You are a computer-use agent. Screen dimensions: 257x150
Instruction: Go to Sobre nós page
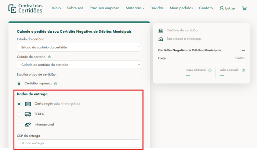point(75,8)
